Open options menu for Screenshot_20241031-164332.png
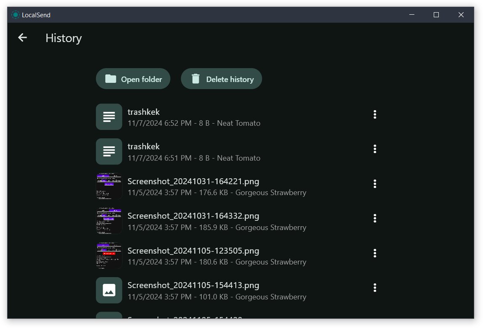 click(375, 219)
